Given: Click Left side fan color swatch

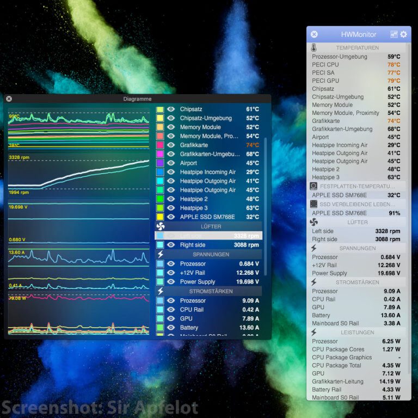Looking at the screenshot, I should (160, 236).
